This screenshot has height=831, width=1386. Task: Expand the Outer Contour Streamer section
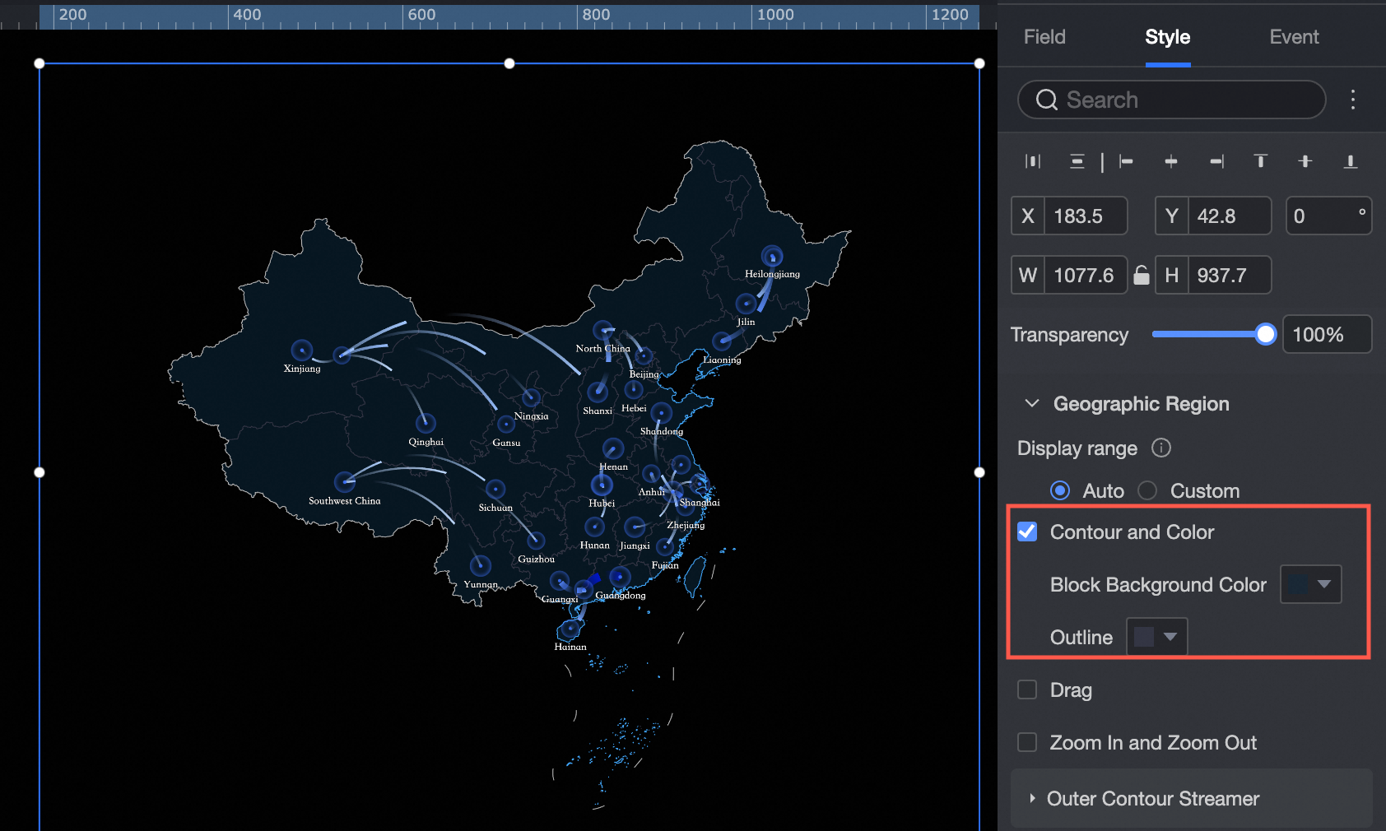1032,798
